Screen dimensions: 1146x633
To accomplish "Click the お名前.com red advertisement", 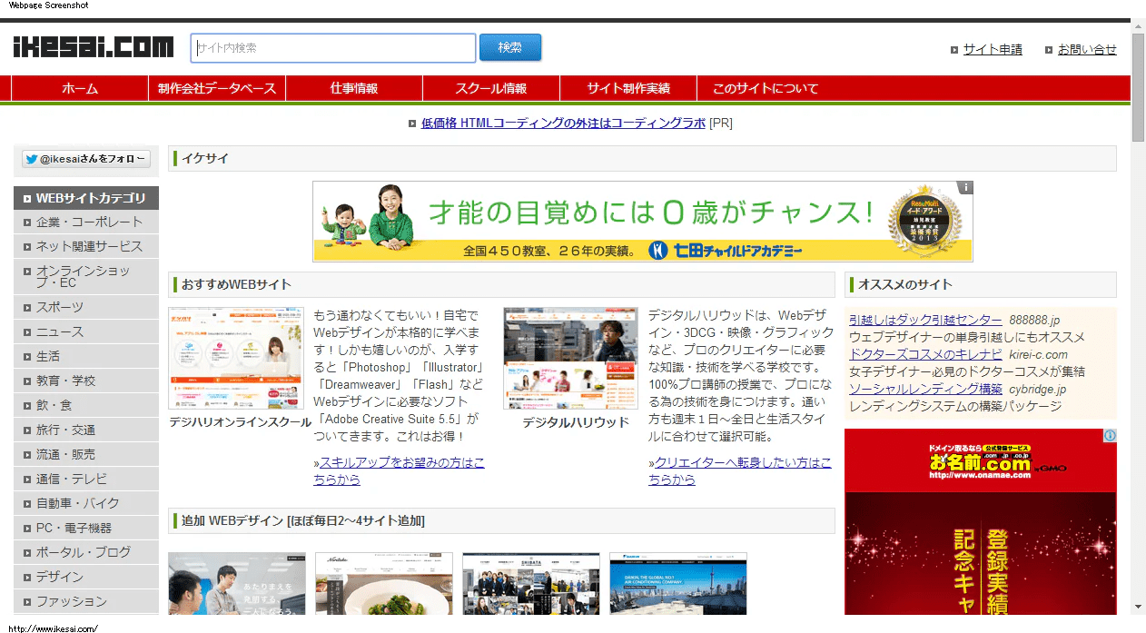I will click(981, 522).
